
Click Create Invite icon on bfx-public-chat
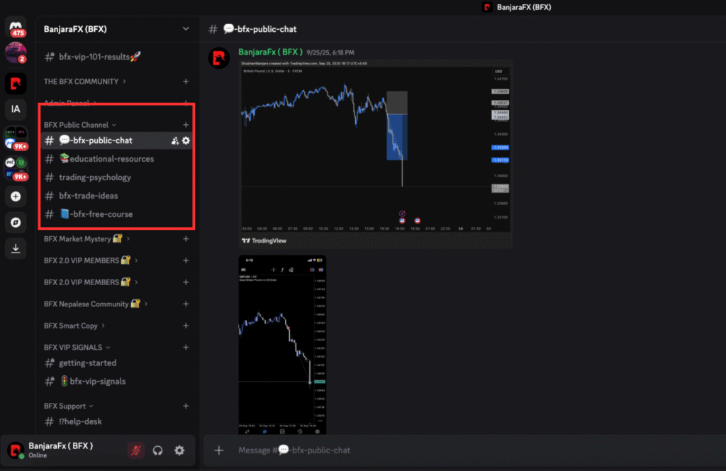coord(174,140)
